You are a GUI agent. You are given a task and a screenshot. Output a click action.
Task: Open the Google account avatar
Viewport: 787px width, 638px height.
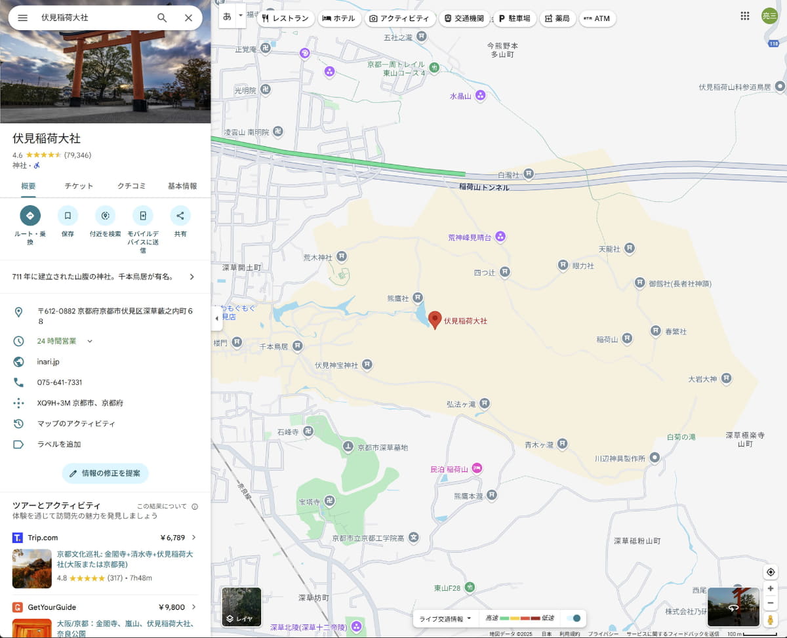coord(769,16)
